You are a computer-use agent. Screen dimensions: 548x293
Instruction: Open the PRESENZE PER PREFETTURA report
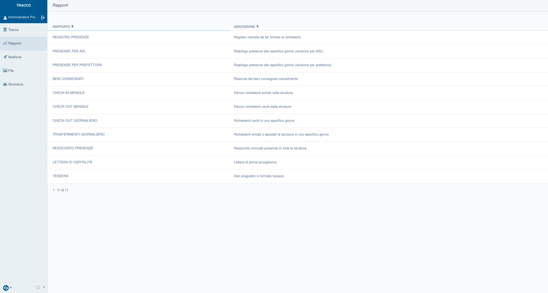pos(77,65)
